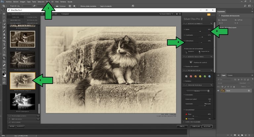
Task: Click the CANCELAR button
Action: [x=196, y=126]
